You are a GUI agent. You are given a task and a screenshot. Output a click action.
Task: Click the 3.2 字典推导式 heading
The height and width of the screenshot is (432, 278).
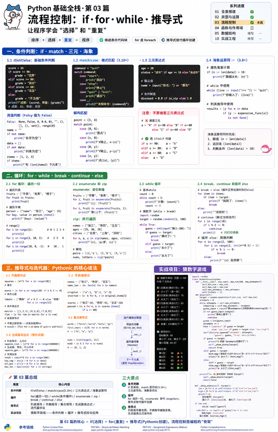pyautogui.click(x=79, y=275)
